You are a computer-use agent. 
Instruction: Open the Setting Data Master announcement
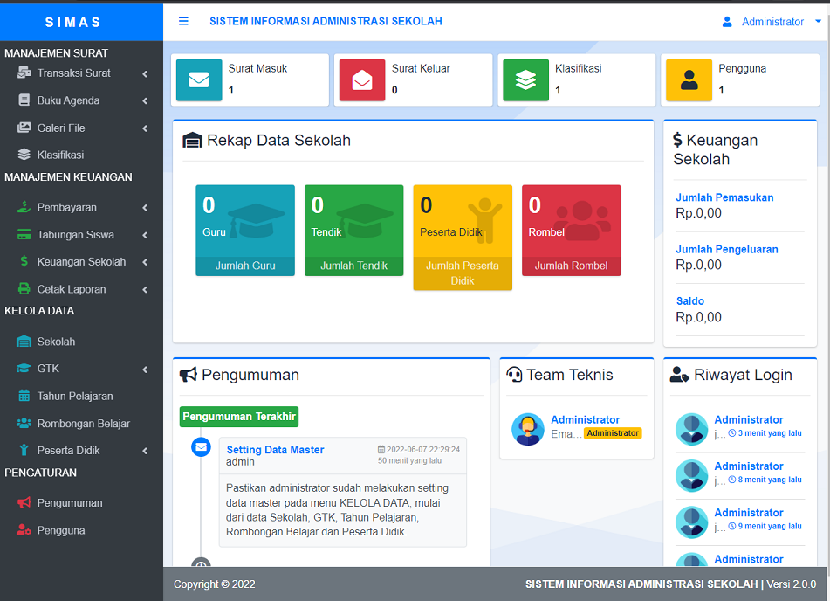(275, 449)
